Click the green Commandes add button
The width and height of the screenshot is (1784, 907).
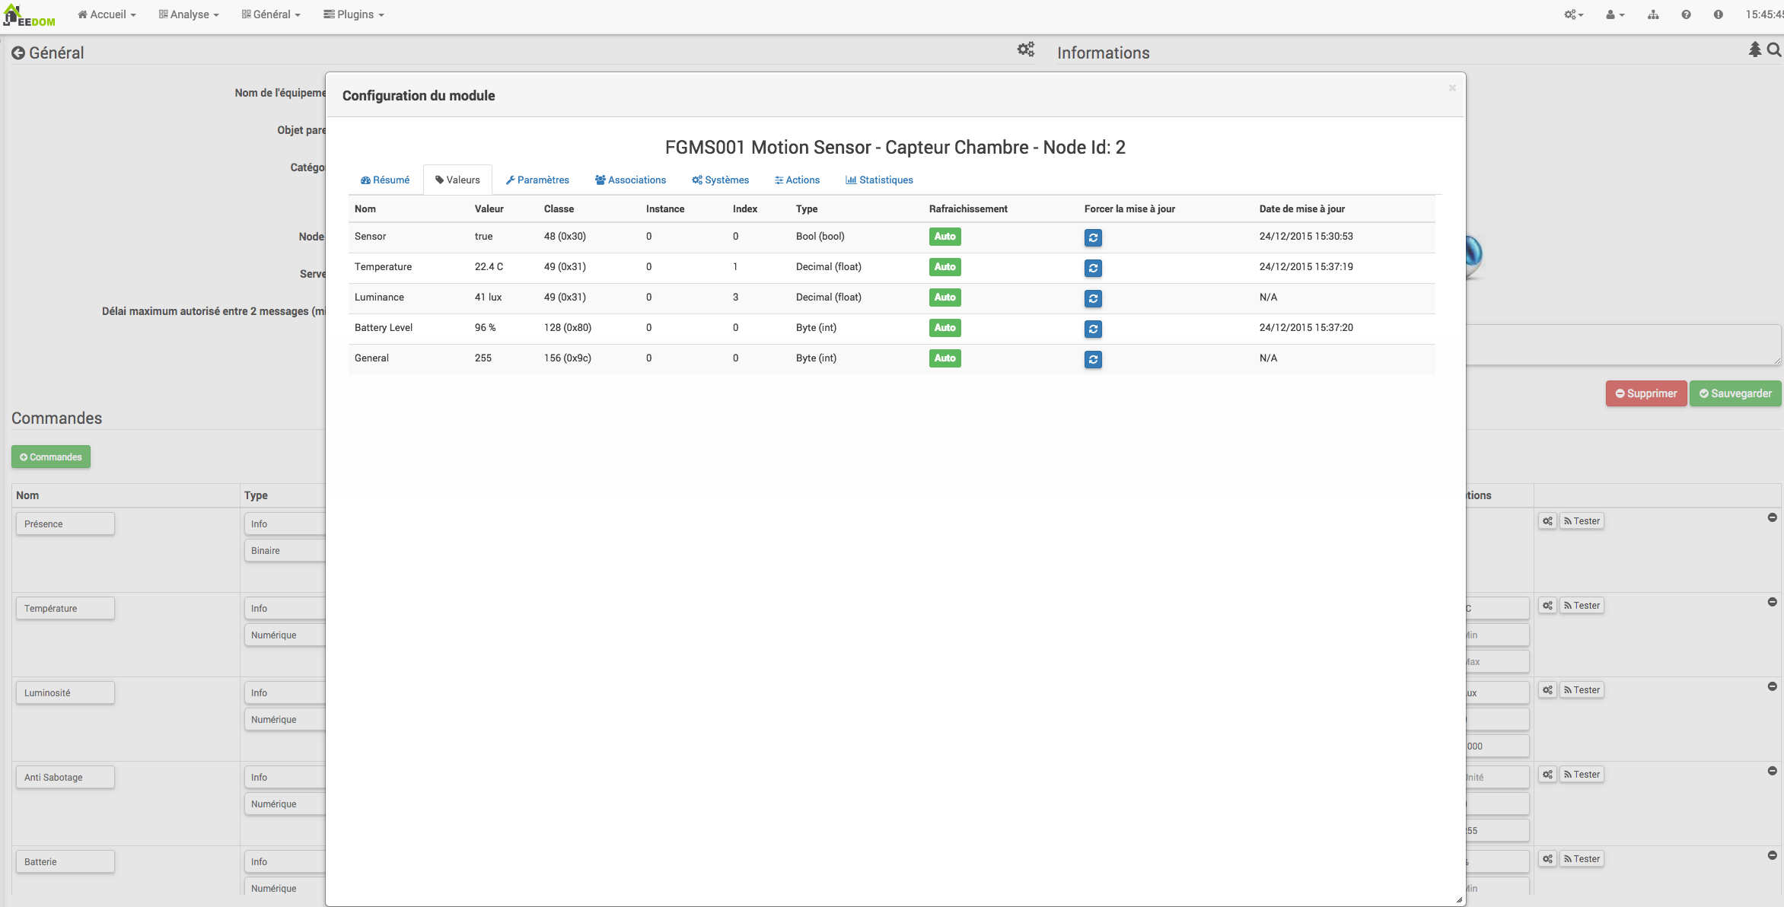pos(51,457)
